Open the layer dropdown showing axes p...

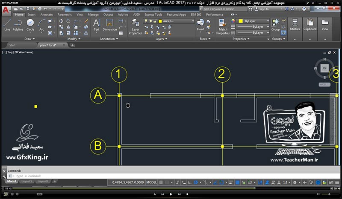tap(168, 21)
